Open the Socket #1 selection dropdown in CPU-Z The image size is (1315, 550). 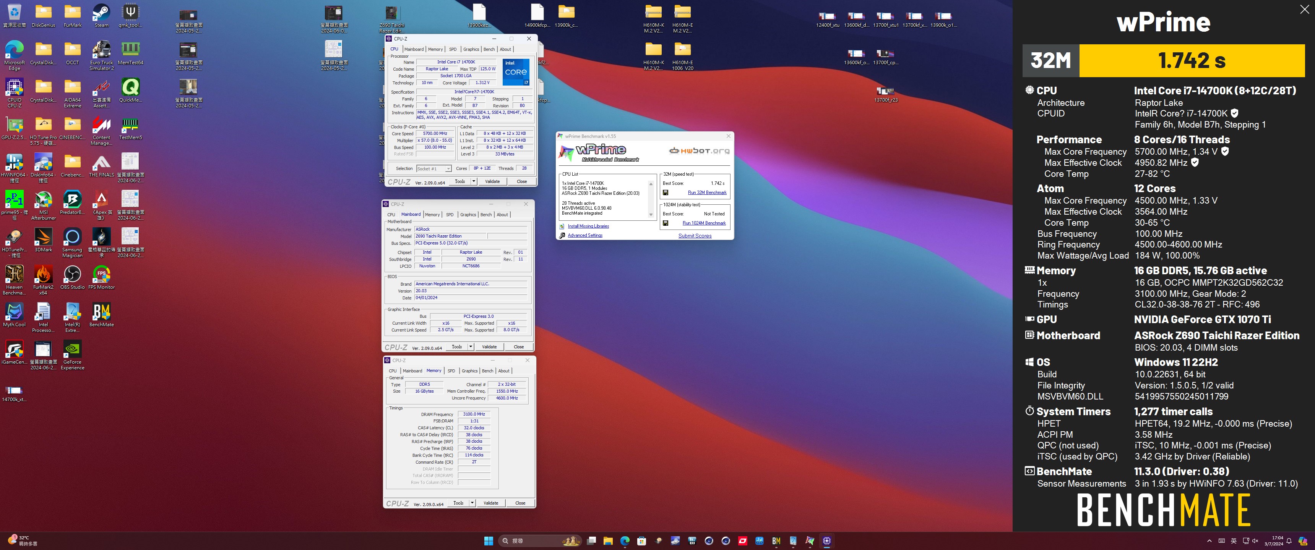pos(434,168)
